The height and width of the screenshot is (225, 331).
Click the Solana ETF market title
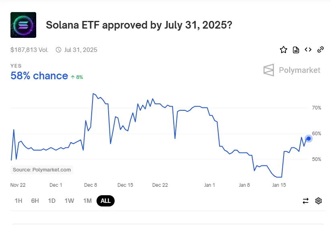[139, 25]
